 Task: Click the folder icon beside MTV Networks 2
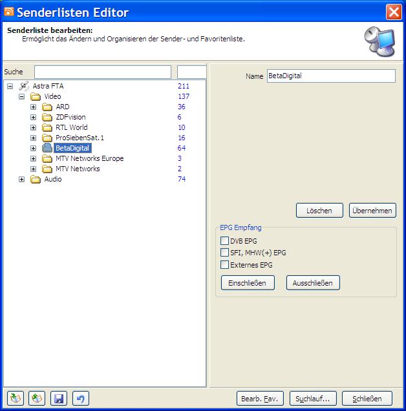click(47, 169)
